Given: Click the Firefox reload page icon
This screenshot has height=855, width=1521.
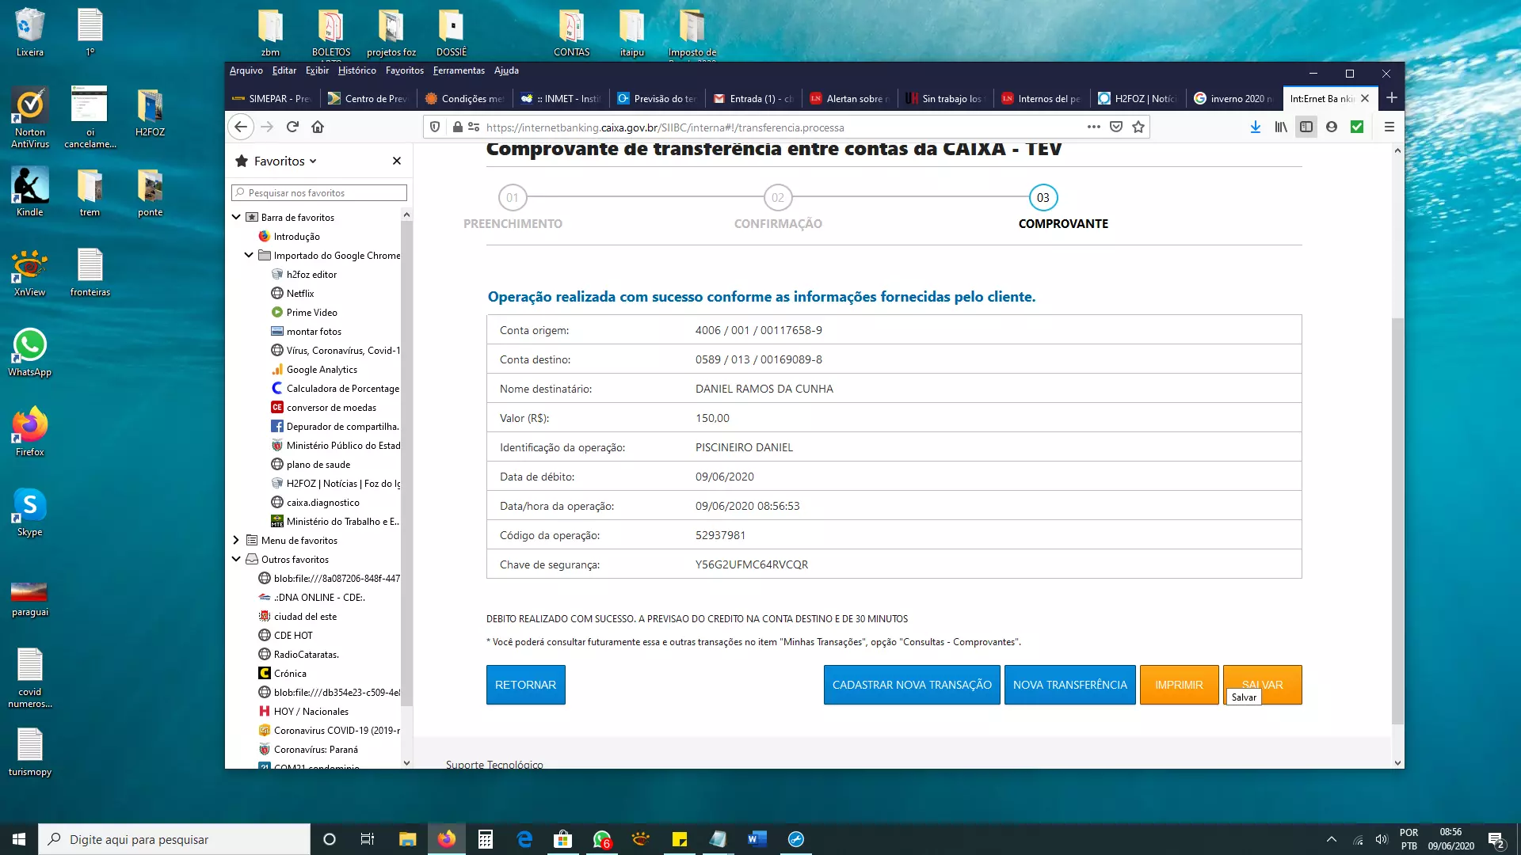Looking at the screenshot, I should [x=292, y=127].
